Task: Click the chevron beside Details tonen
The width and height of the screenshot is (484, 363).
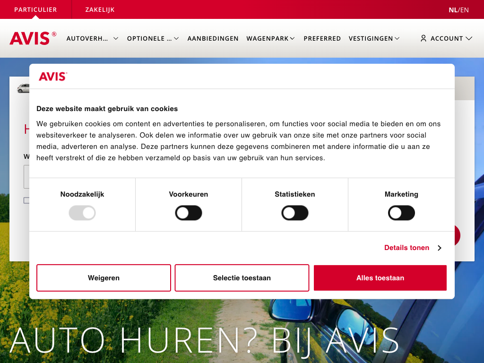Action: [439, 248]
